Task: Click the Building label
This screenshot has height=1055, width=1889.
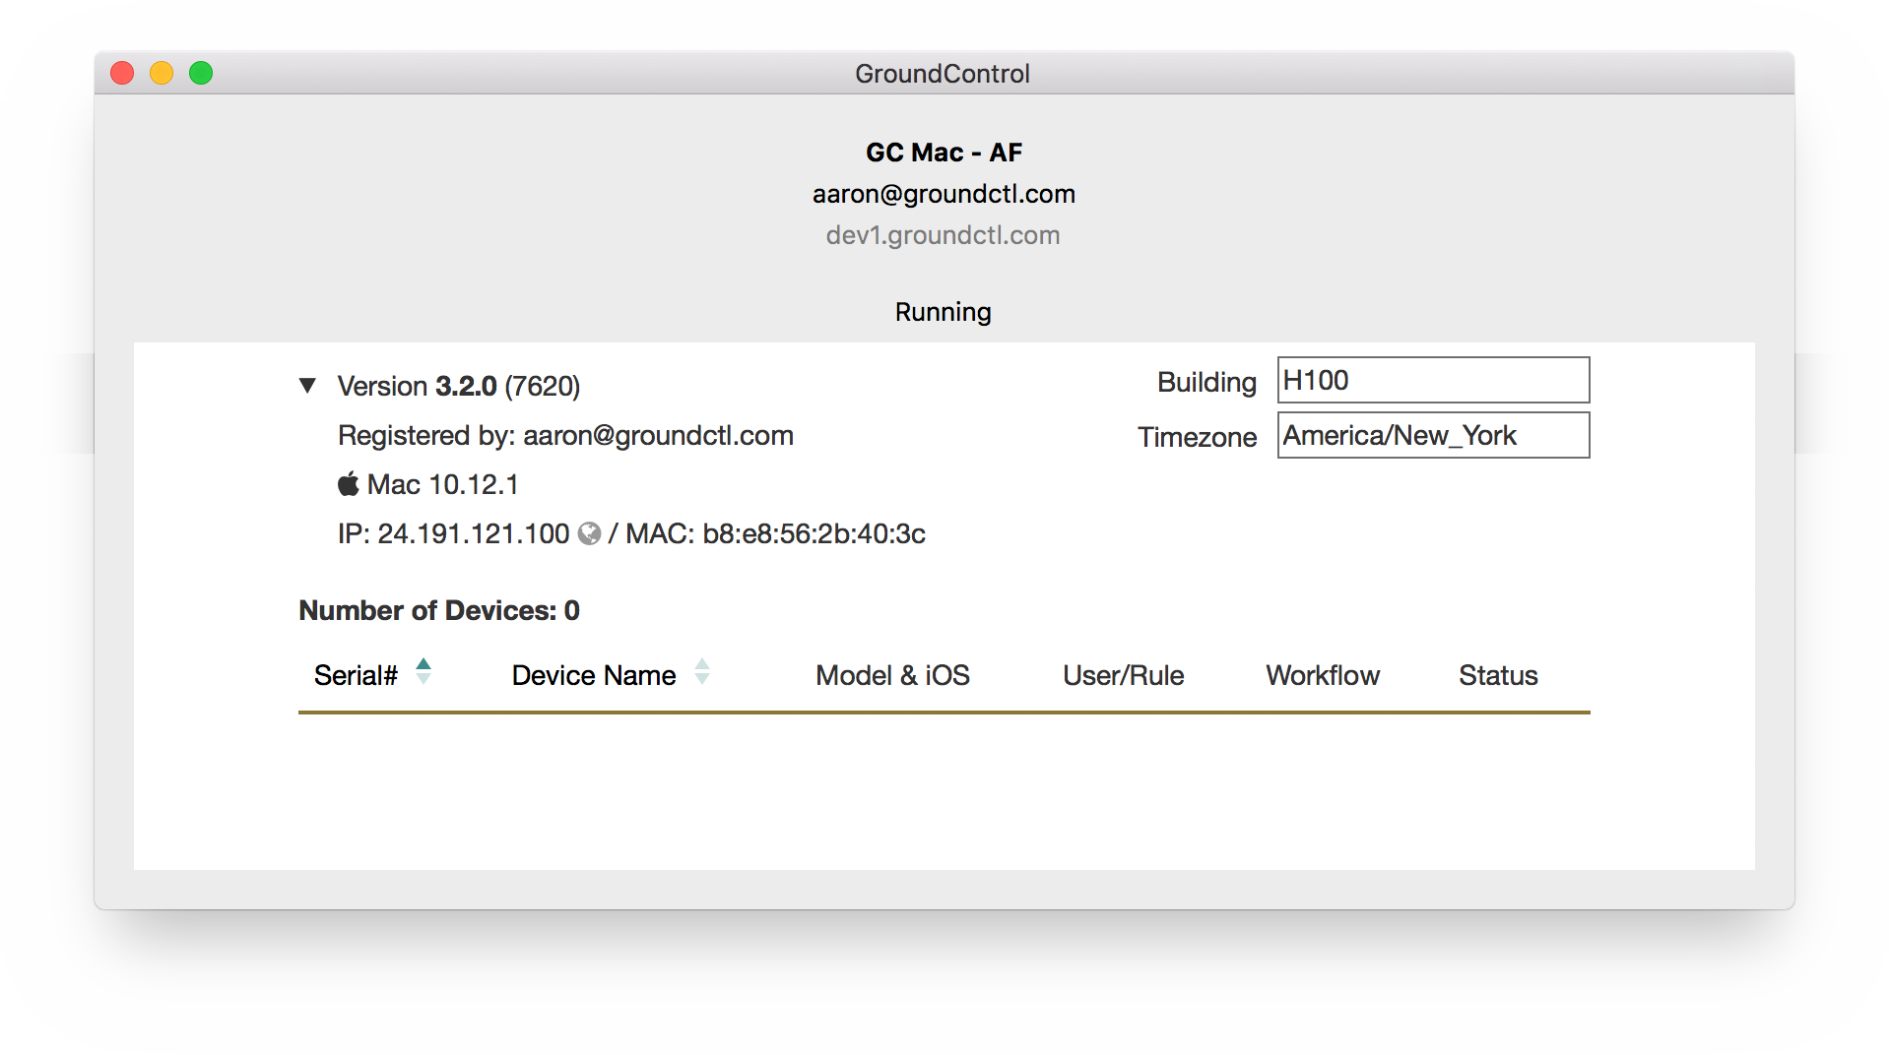Action: pyautogui.click(x=1206, y=382)
